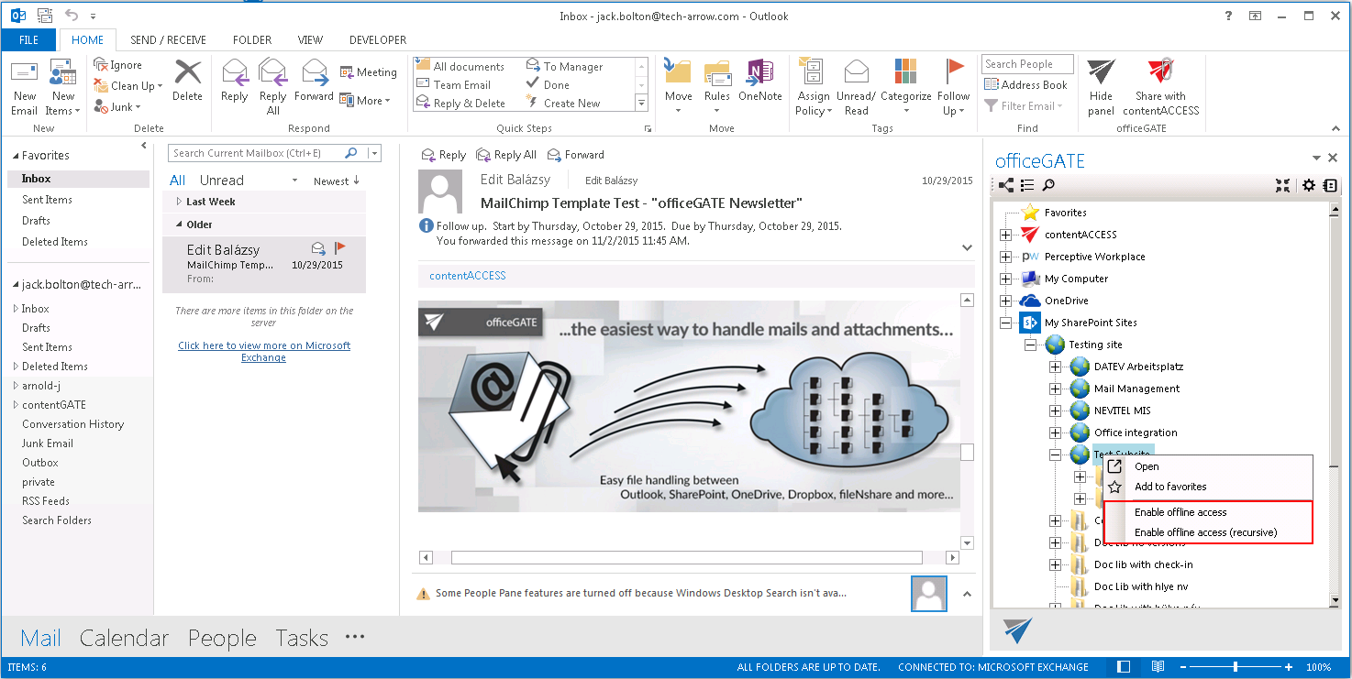Open the Follow Up dropdown

tap(953, 104)
